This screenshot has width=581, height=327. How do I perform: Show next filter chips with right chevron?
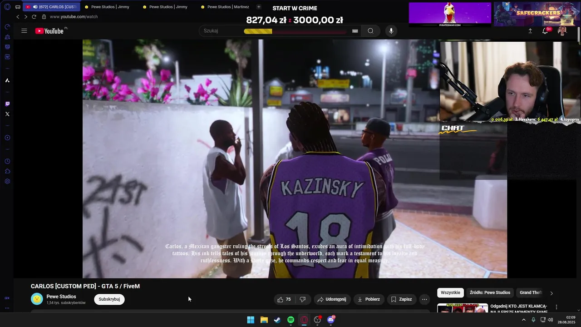tap(551, 293)
